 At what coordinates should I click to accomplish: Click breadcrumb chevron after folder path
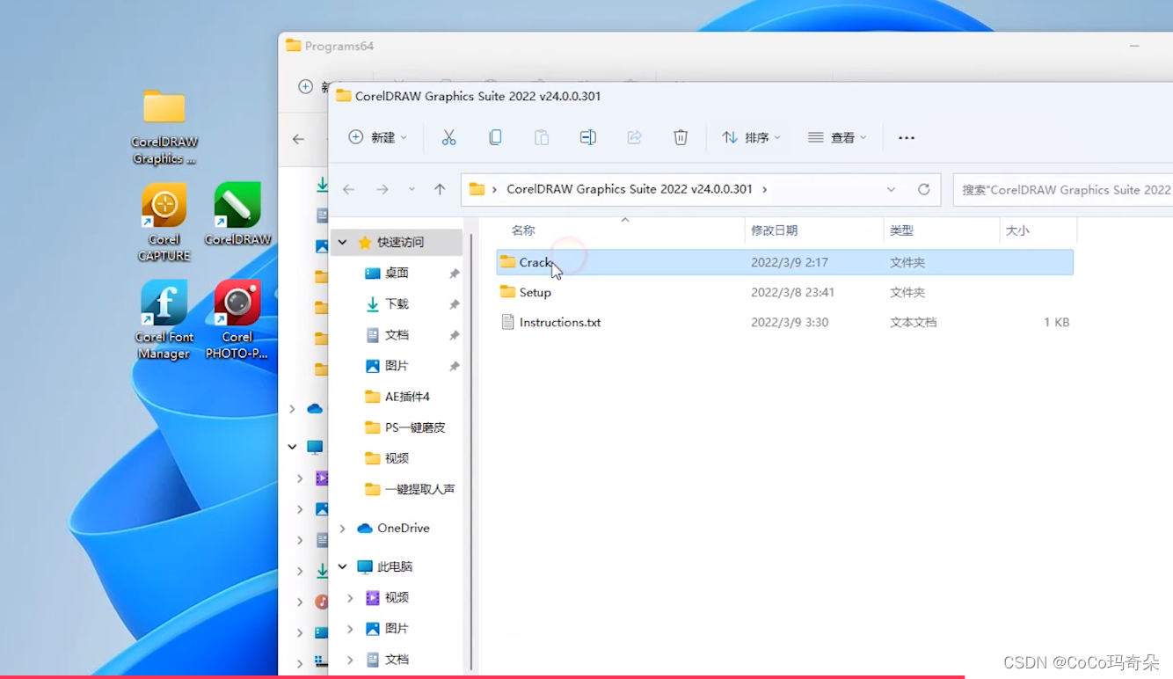[x=764, y=189]
